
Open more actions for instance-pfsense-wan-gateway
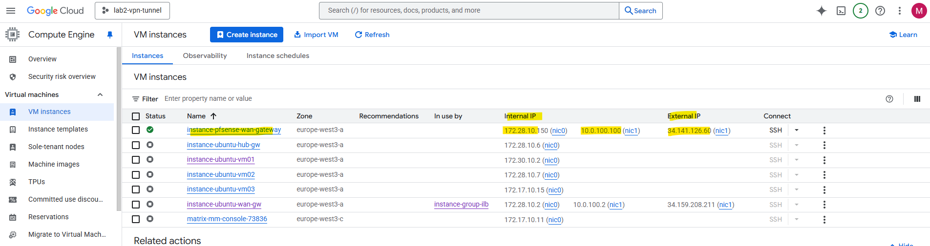pyautogui.click(x=824, y=131)
